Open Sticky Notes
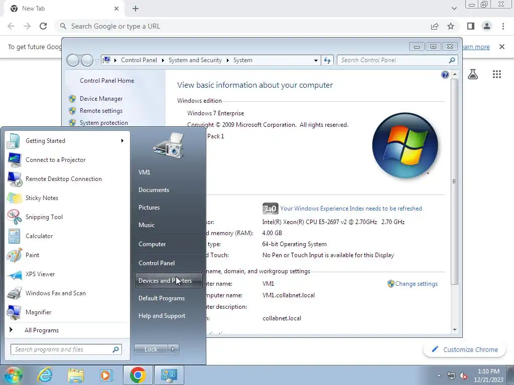Viewport: 514px width, 385px height. click(67, 198)
